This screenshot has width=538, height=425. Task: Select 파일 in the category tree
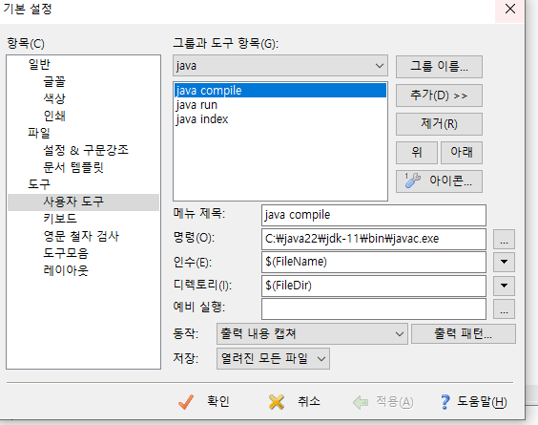[x=39, y=133]
